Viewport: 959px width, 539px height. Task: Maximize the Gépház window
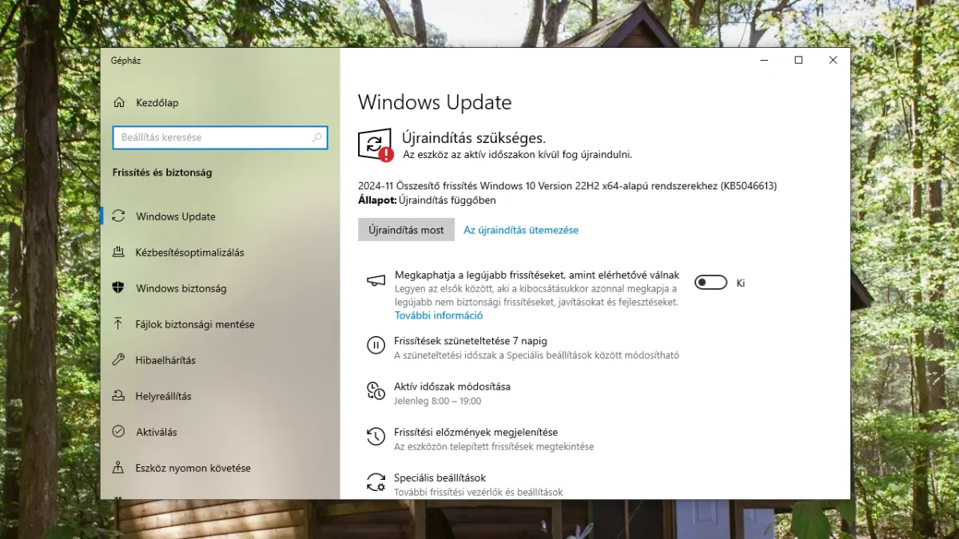798,60
